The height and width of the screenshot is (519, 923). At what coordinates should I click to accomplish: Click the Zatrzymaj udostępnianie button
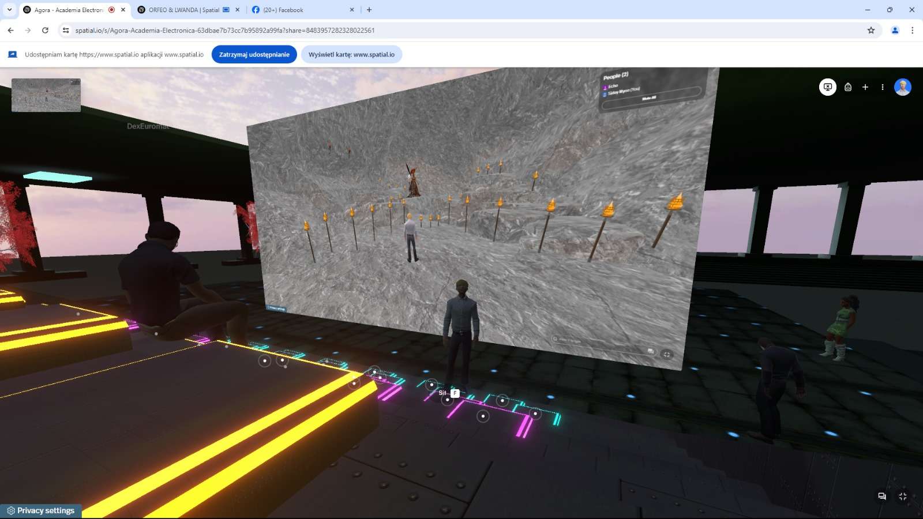[254, 55]
